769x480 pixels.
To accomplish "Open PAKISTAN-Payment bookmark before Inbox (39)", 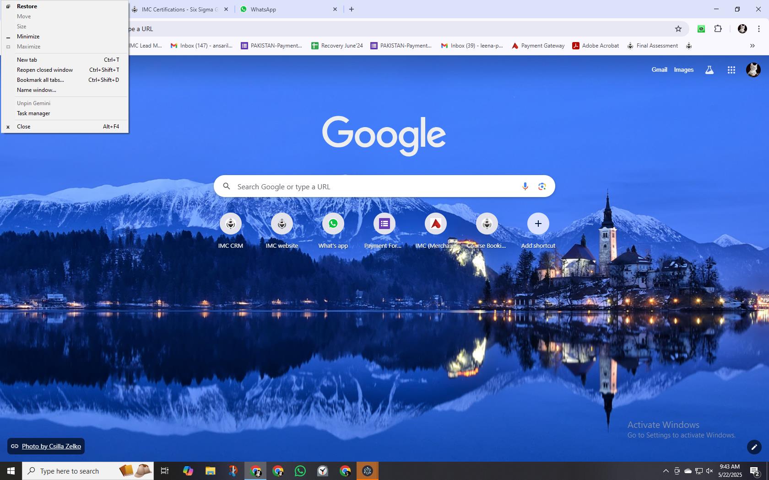I will (x=401, y=46).
